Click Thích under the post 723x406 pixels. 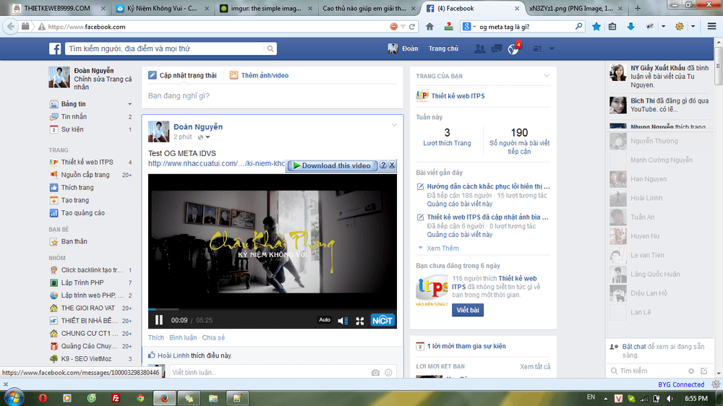tap(156, 337)
